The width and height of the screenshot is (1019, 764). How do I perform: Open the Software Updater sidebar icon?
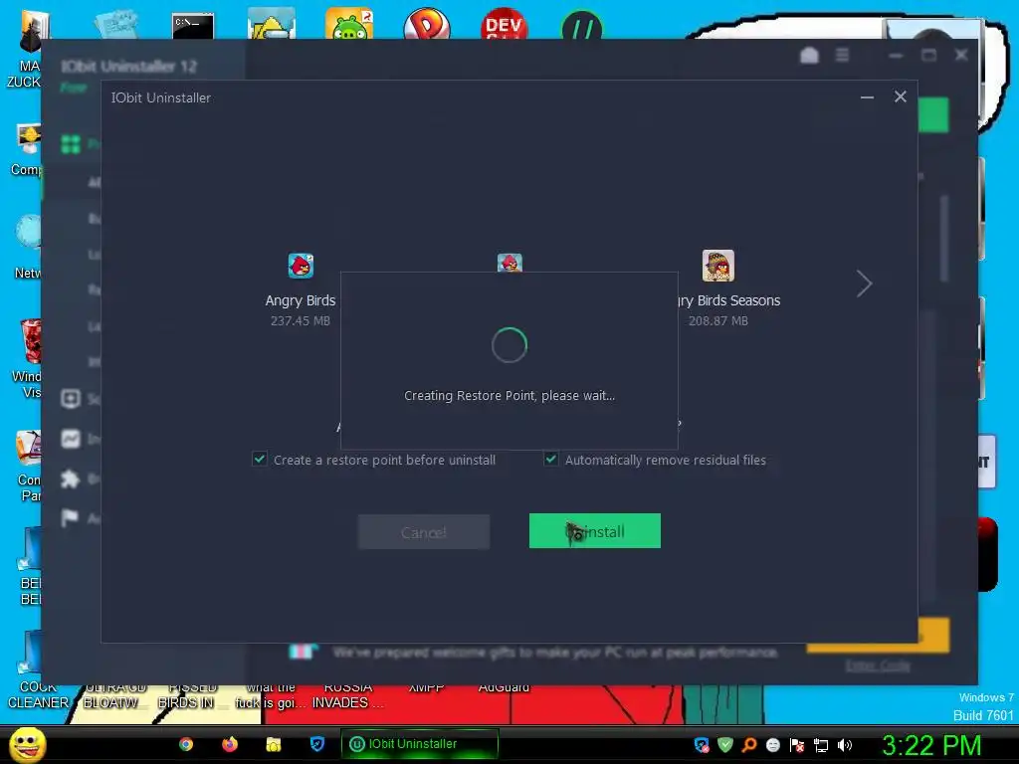[71, 398]
